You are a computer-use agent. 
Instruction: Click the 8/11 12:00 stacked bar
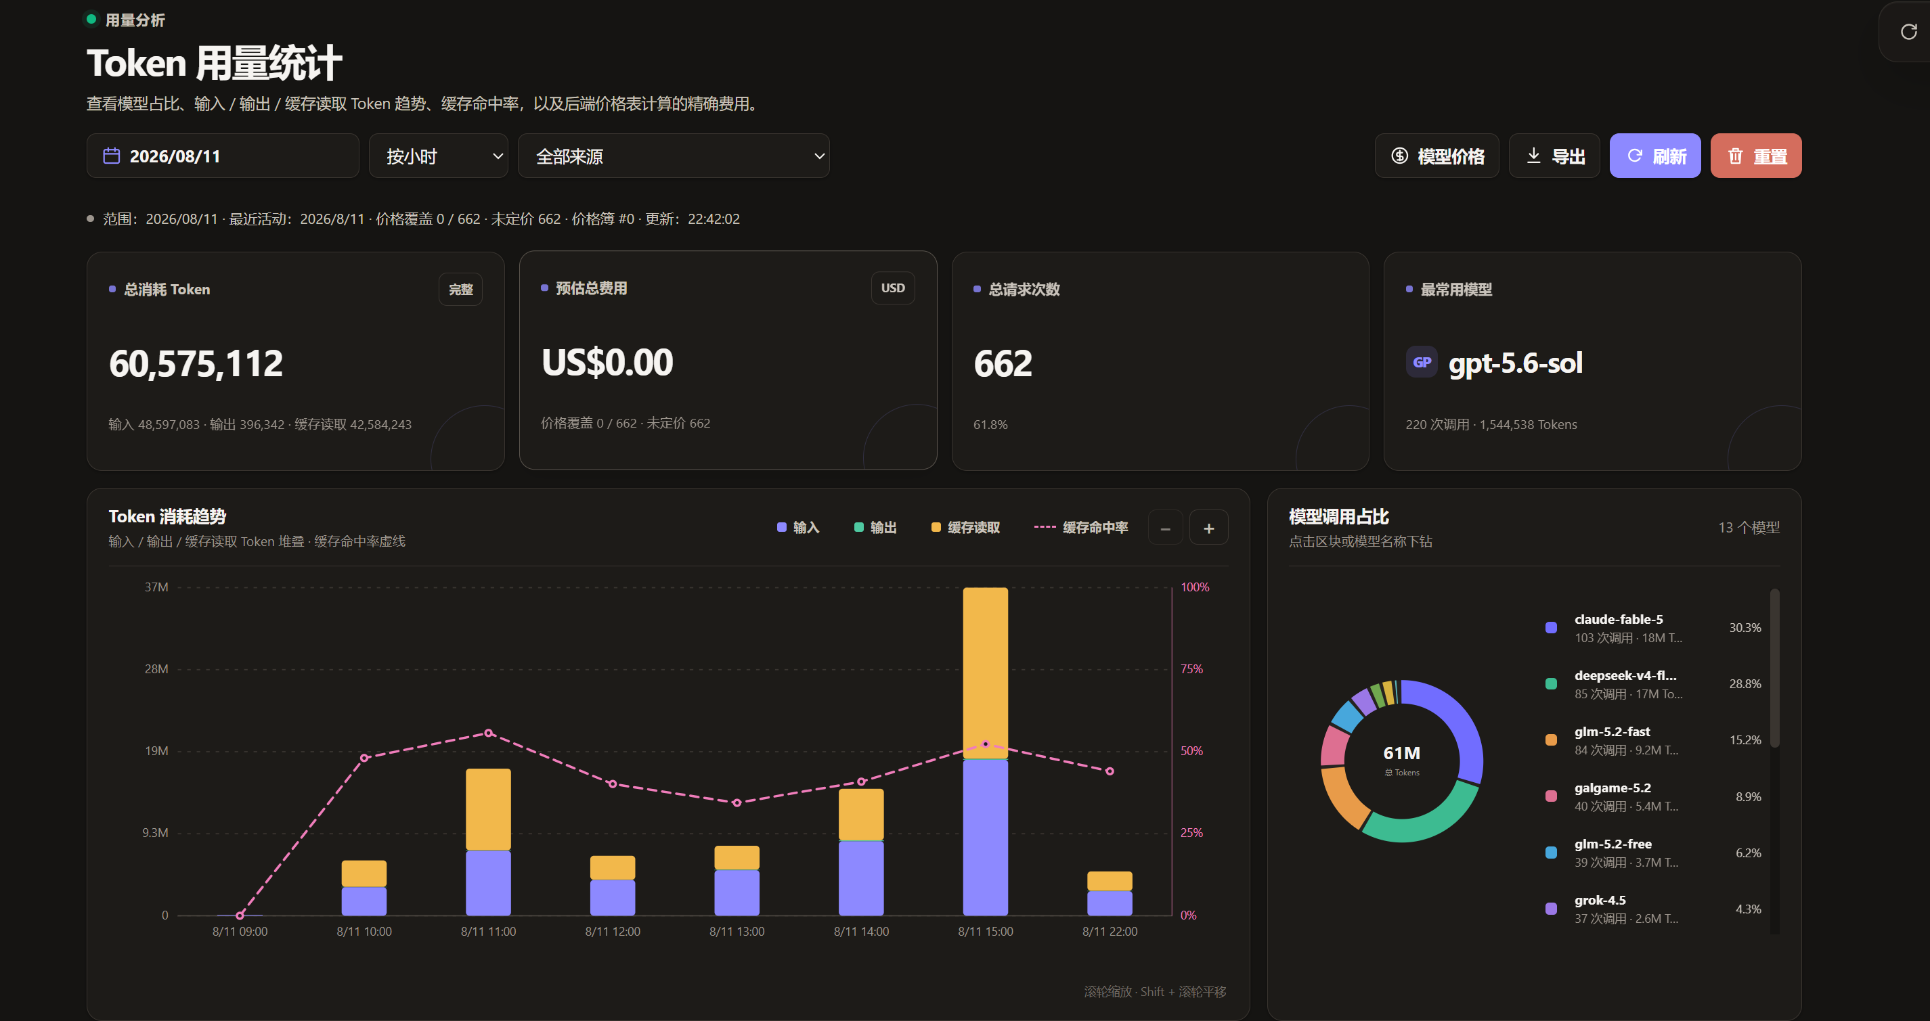coord(612,886)
